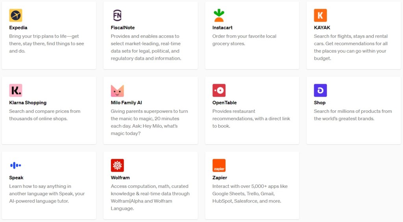Image resolution: width=403 pixels, height=222 pixels.
Task: Select the Instacart carrot icon
Action: (219, 15)
